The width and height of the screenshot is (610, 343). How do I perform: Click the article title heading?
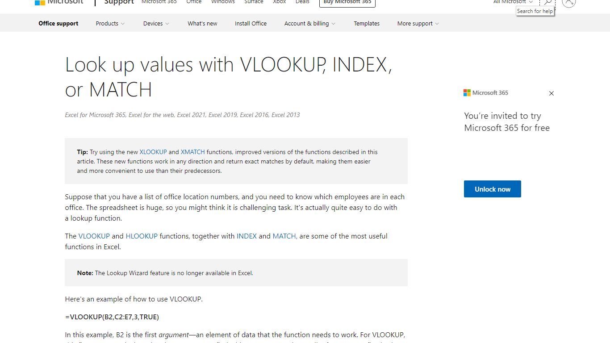(229, 77)
